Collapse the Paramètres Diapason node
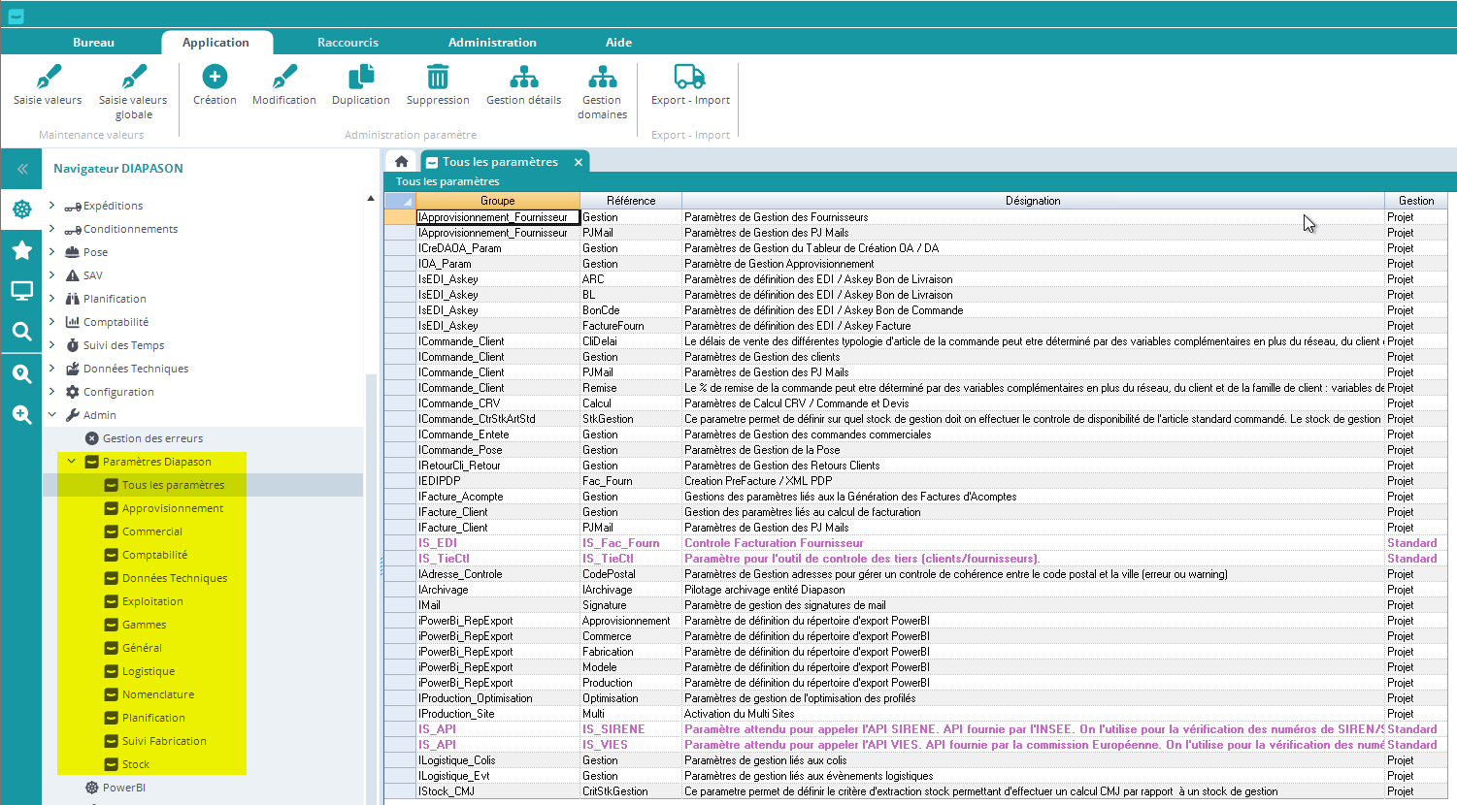1457x805 pixels. point(71,462)
